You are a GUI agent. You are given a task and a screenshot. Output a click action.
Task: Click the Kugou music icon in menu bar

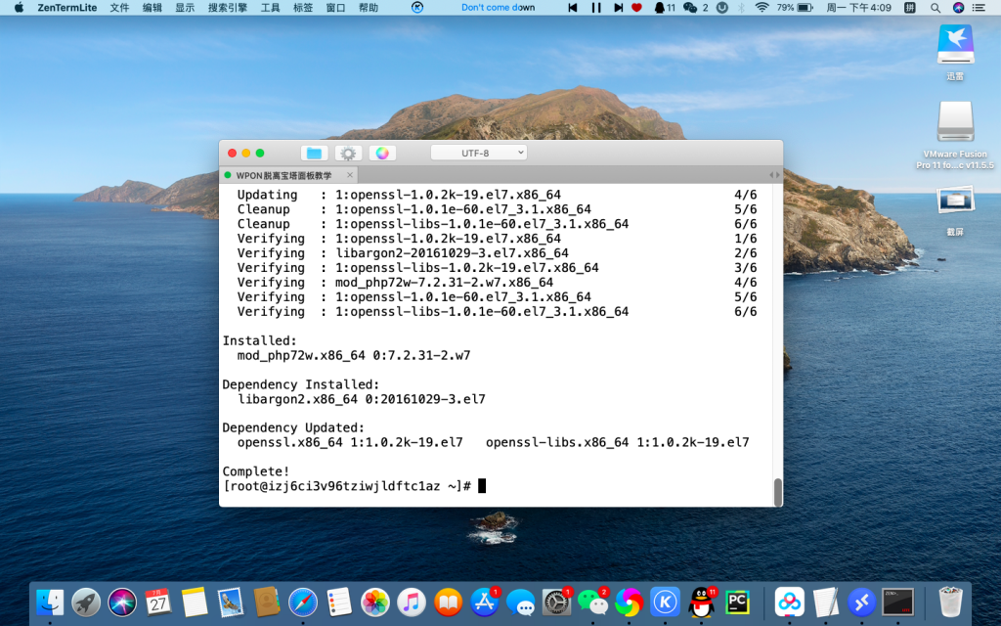(416, 8)
